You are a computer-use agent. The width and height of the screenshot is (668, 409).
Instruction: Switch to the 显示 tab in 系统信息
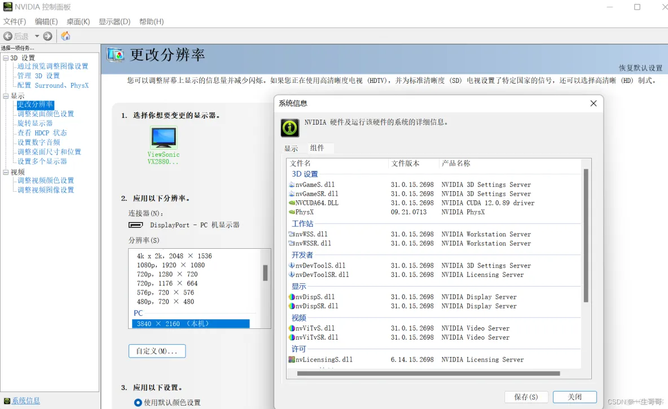(x=291, y=148)
